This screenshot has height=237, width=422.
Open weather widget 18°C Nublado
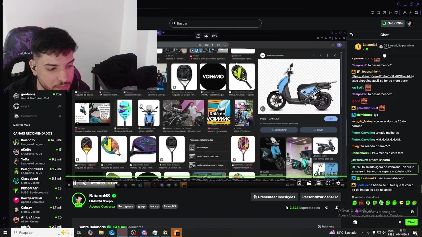click(x=343, y=233)
